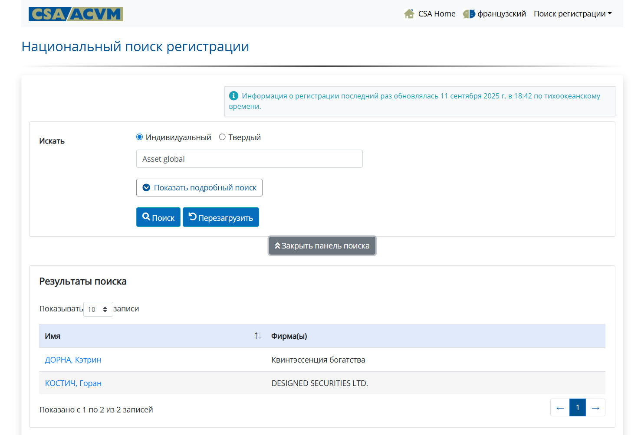Image resolution: width=641 pixels, height=435 pixels.
Task: Go to next page with right arrow
Action: (595, 408)
